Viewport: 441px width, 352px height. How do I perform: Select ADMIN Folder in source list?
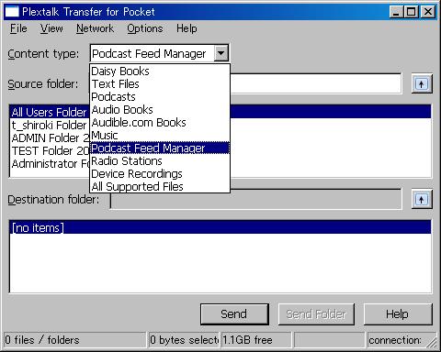point(50,137)
